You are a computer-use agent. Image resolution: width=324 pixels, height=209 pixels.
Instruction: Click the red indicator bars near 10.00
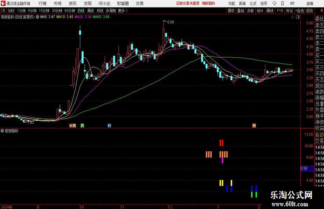tap(221, 143)
